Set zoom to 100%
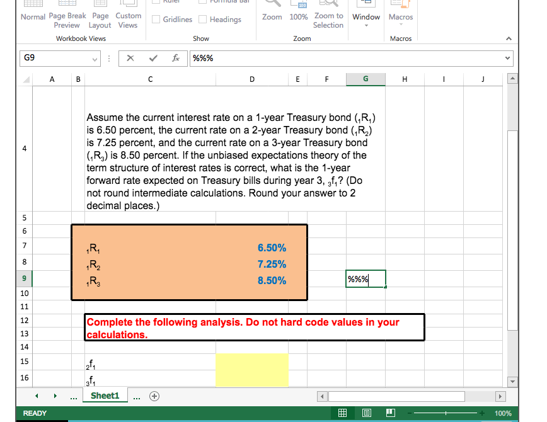The image size is (547, 422). [x=299, y=11]
